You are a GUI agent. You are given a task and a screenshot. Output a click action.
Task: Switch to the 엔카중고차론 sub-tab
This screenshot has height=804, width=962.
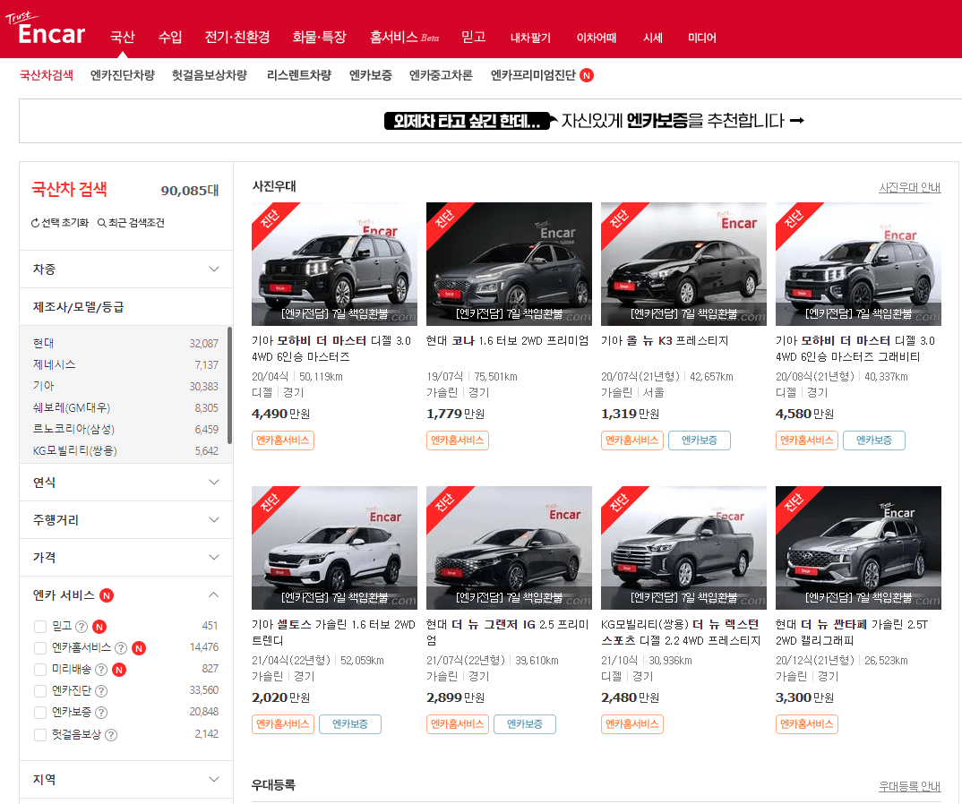click(x=441, y=75)
